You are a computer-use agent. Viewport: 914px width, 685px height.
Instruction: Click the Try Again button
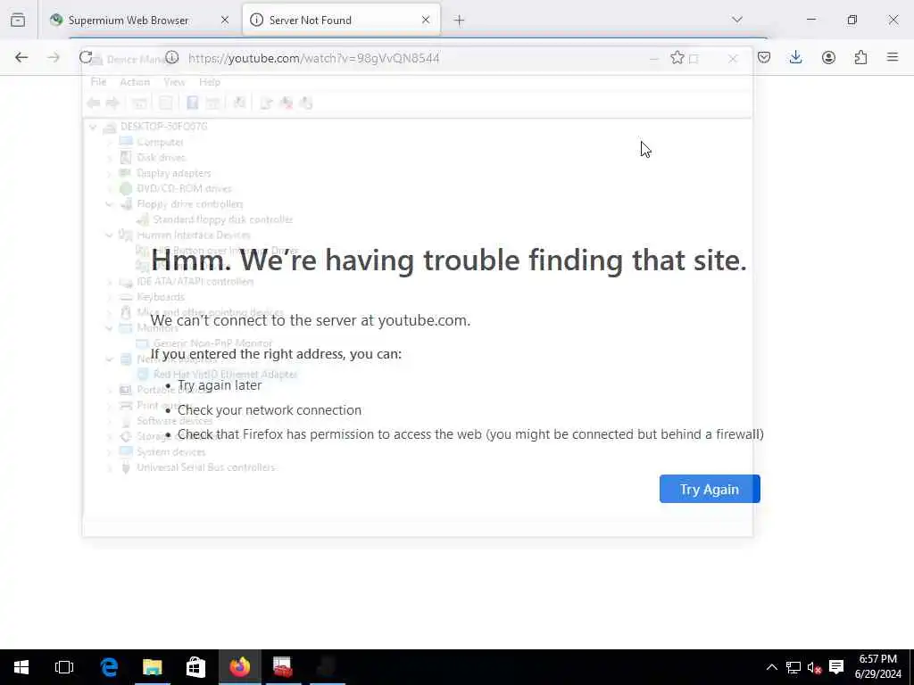coord(710,489)
